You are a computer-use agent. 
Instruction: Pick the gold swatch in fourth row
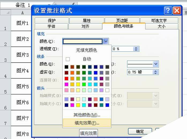[x=72, y=84]
